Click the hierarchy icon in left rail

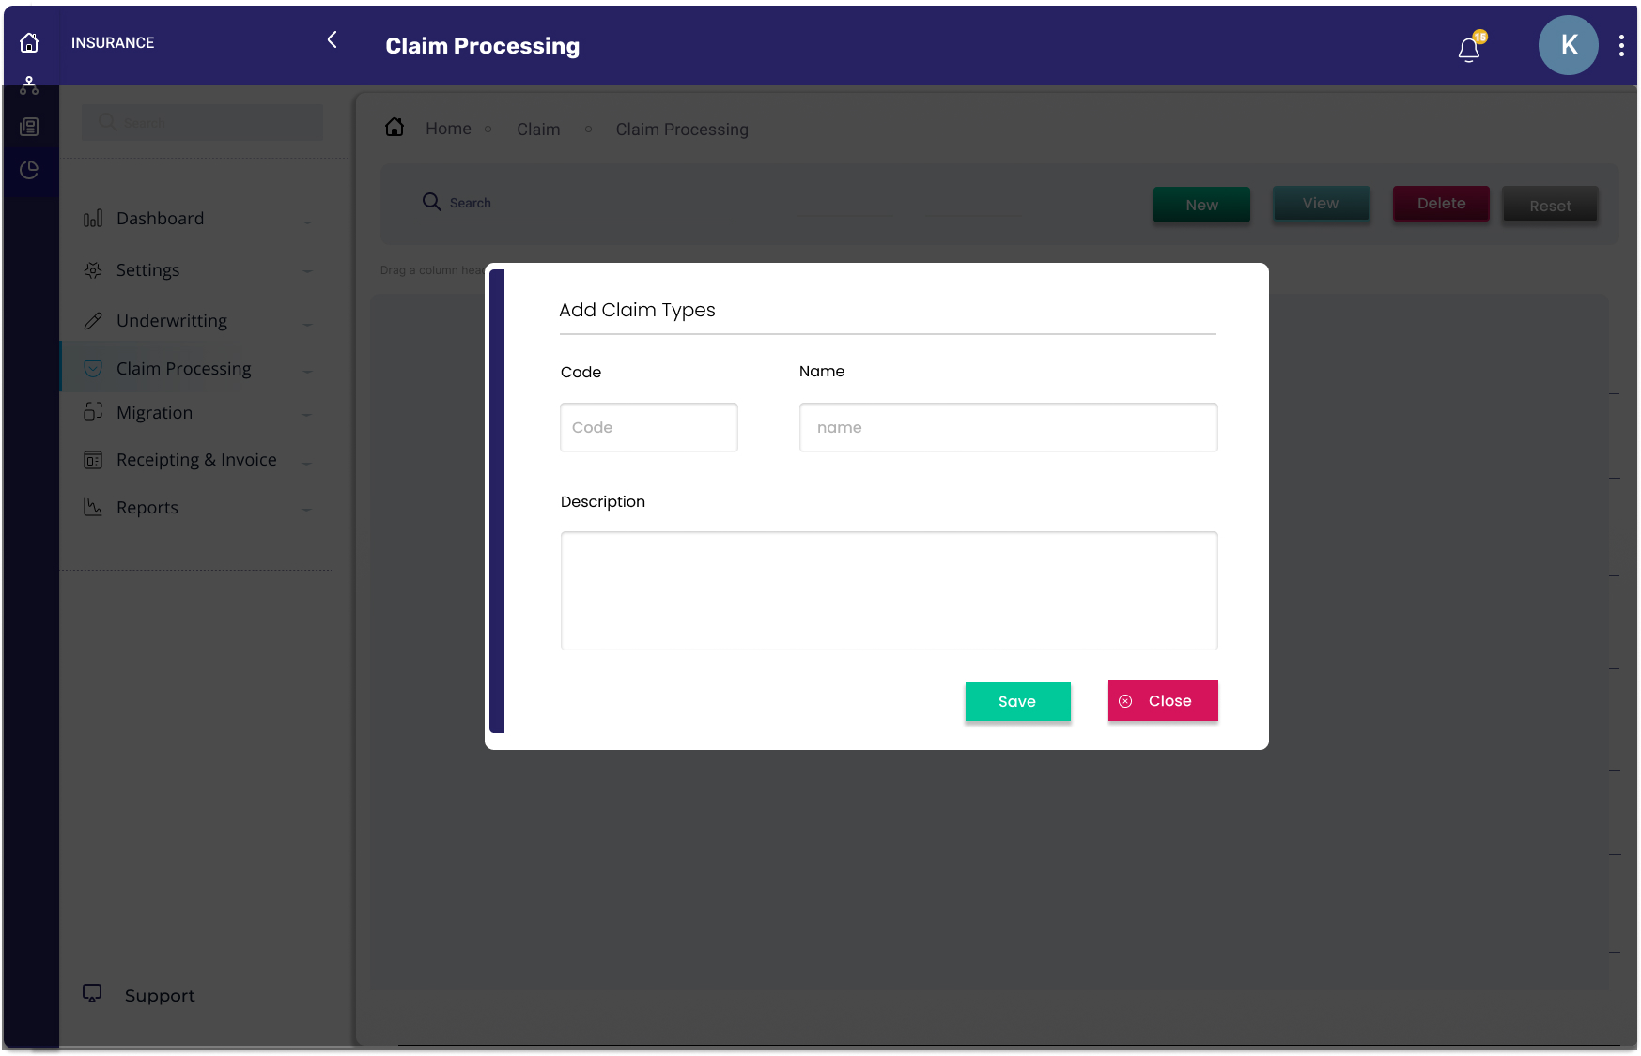click(x=29, y=86)
